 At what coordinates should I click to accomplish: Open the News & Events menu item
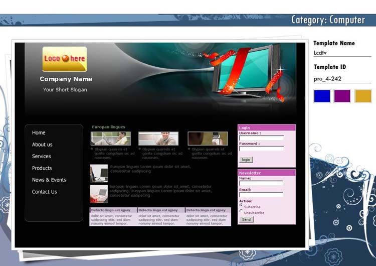(x=49, y=180)
